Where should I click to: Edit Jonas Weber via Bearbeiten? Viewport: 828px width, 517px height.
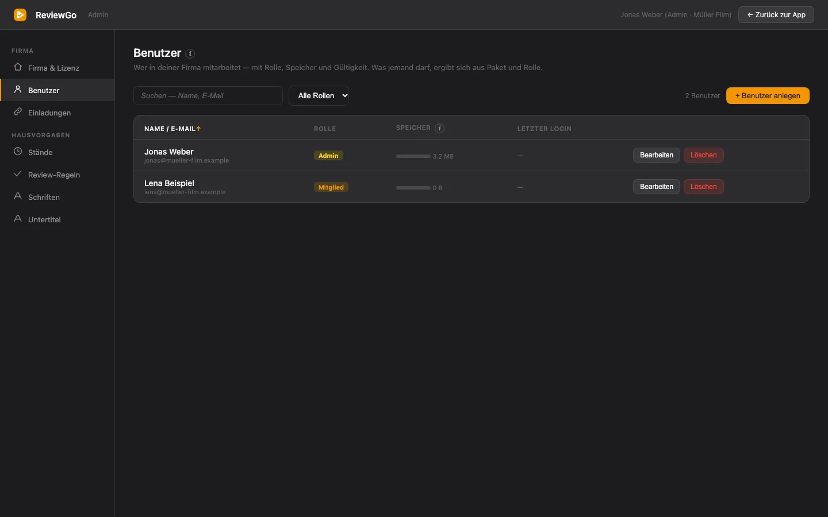click(657, 155)
